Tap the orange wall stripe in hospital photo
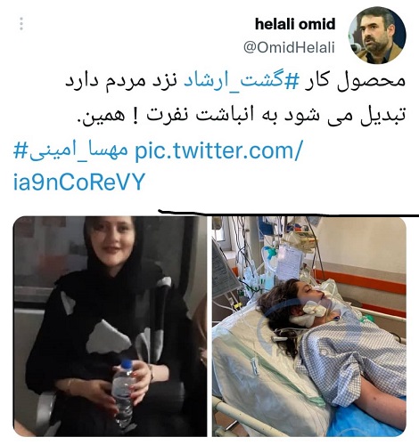 (361, 281)
